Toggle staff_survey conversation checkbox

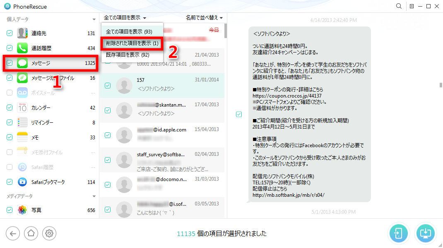108,160
